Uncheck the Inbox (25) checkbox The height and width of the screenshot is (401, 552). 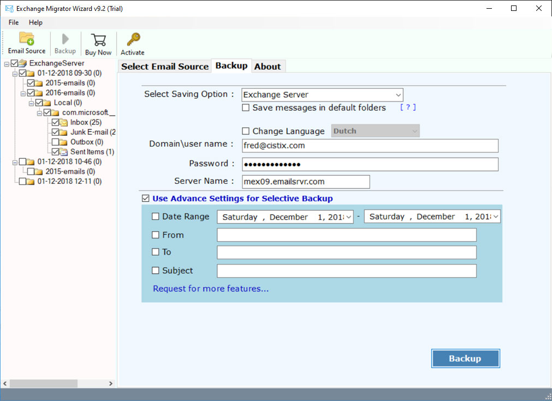[55, 122]
